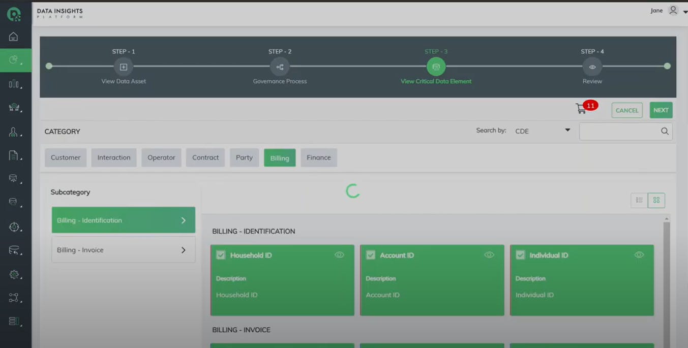Switch to grid view
This screenshot has height=348, width=688.
coord(656,200)
